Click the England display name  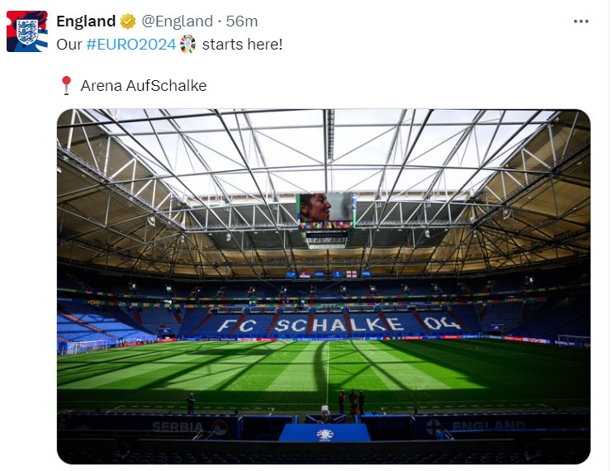coord(86,21)
